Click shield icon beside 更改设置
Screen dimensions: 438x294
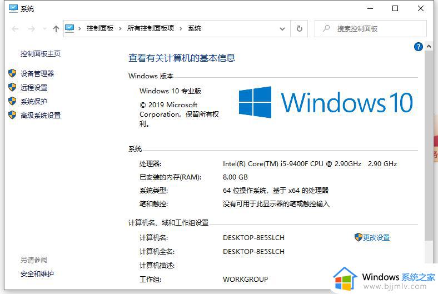pyautogui.click(x=359, y=237)
